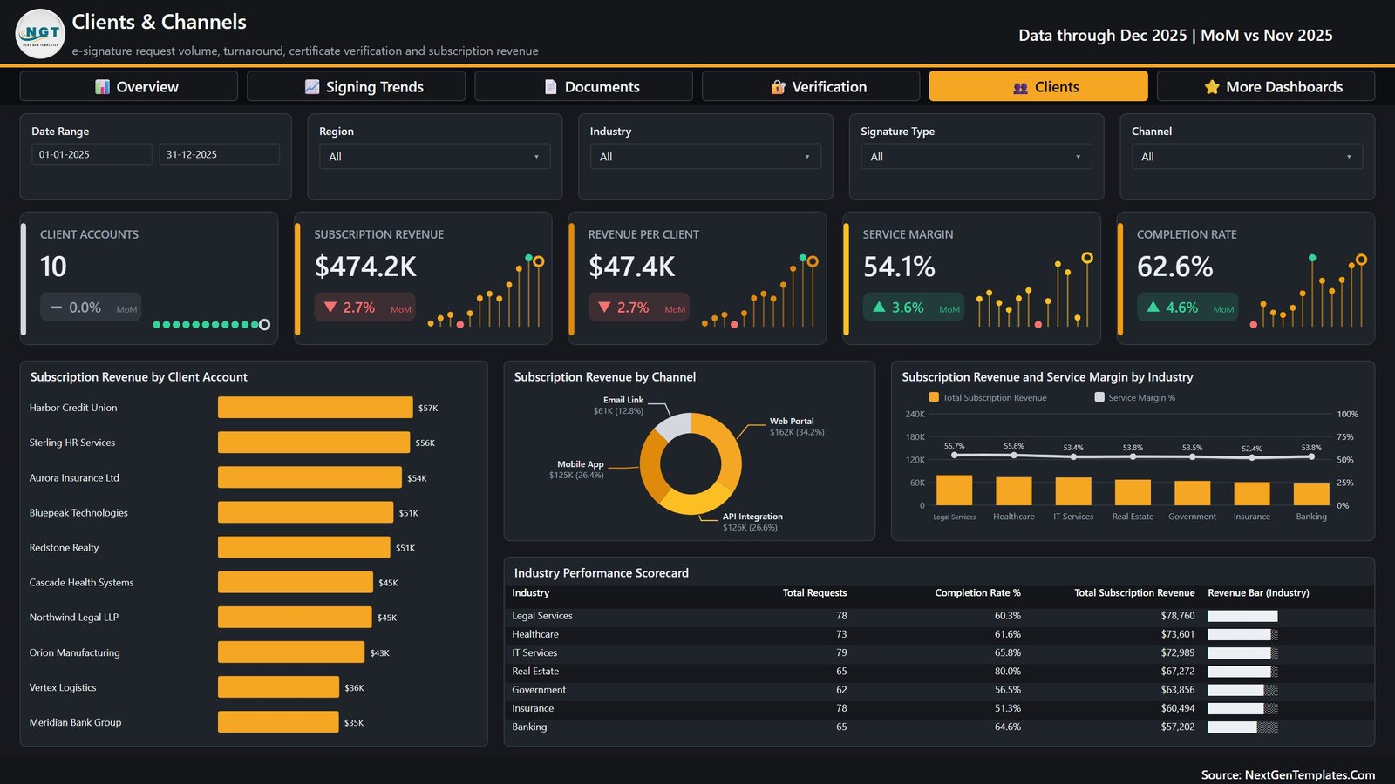Viewport: 1395px width, 784px height.
Task: Sort by Total Subscription Revenue header
Action: click(x=1134, y=593)
